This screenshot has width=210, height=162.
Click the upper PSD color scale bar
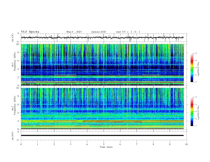(192, 68)
